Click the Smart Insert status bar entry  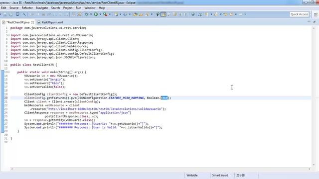220,175
